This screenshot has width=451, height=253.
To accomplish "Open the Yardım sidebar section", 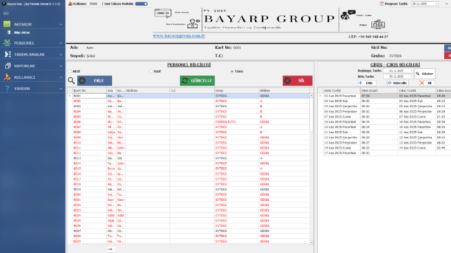I will (32, 88).
